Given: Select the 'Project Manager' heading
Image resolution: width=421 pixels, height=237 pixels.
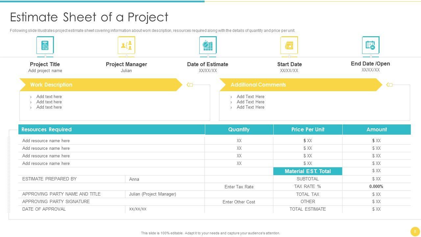Looking at the screenshot, I should pyautogui.click(x=126, y=64).
